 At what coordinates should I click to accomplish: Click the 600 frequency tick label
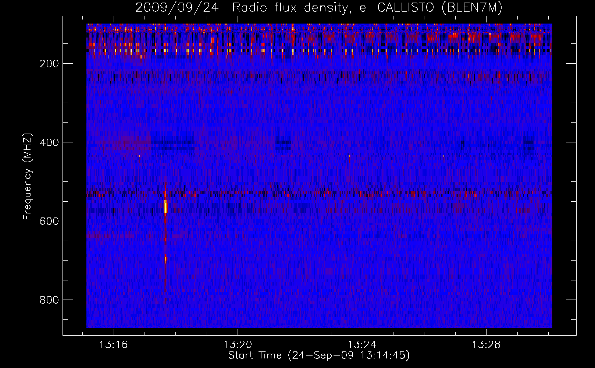pyautogui.click(x=49, y=221)
